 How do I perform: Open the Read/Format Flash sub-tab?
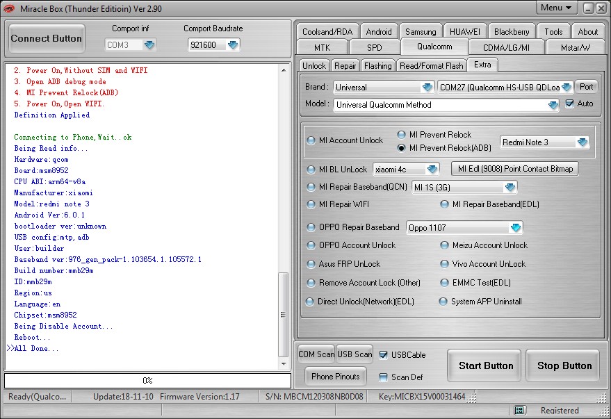(x=432, y=66)
